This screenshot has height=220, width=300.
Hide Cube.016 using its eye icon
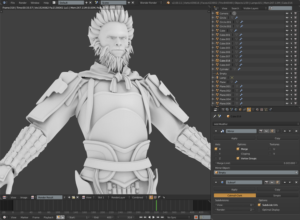[x=287, y=60]
